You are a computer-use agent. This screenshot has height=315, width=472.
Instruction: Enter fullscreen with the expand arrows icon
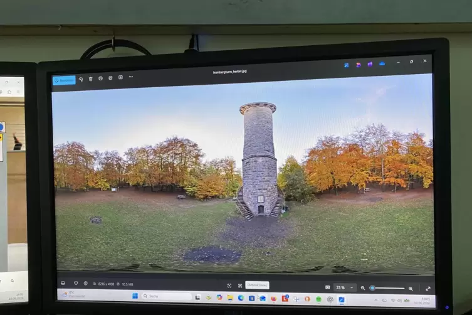pos(428,289)
